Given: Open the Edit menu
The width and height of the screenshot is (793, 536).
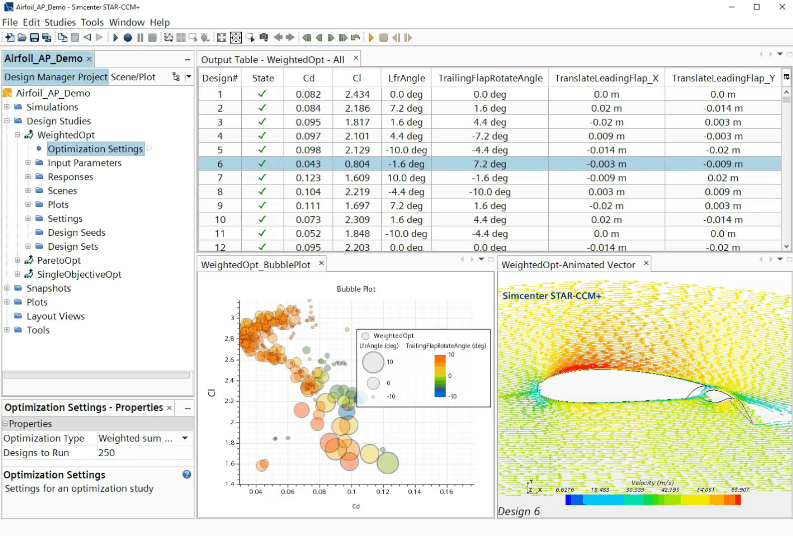Looking at the screenshot, I should 31,22.
